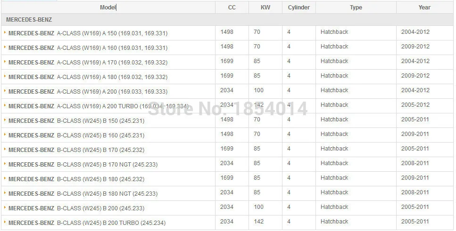456x231 pixels.
Task: Expand the arrow beside B 170 NGT row
Action: pyautogui.click(x=5, y=164)
